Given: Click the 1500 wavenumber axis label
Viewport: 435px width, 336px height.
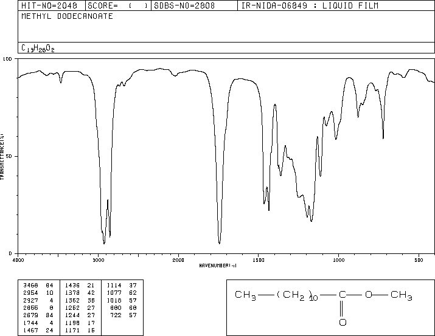Looking at the screenshot, I should tap(259, 260).
